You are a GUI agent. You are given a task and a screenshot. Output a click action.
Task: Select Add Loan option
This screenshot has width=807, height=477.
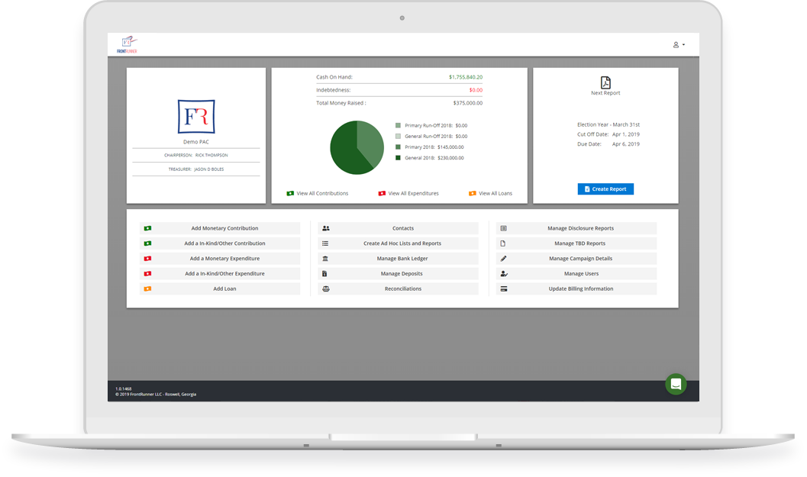[220, 288]
